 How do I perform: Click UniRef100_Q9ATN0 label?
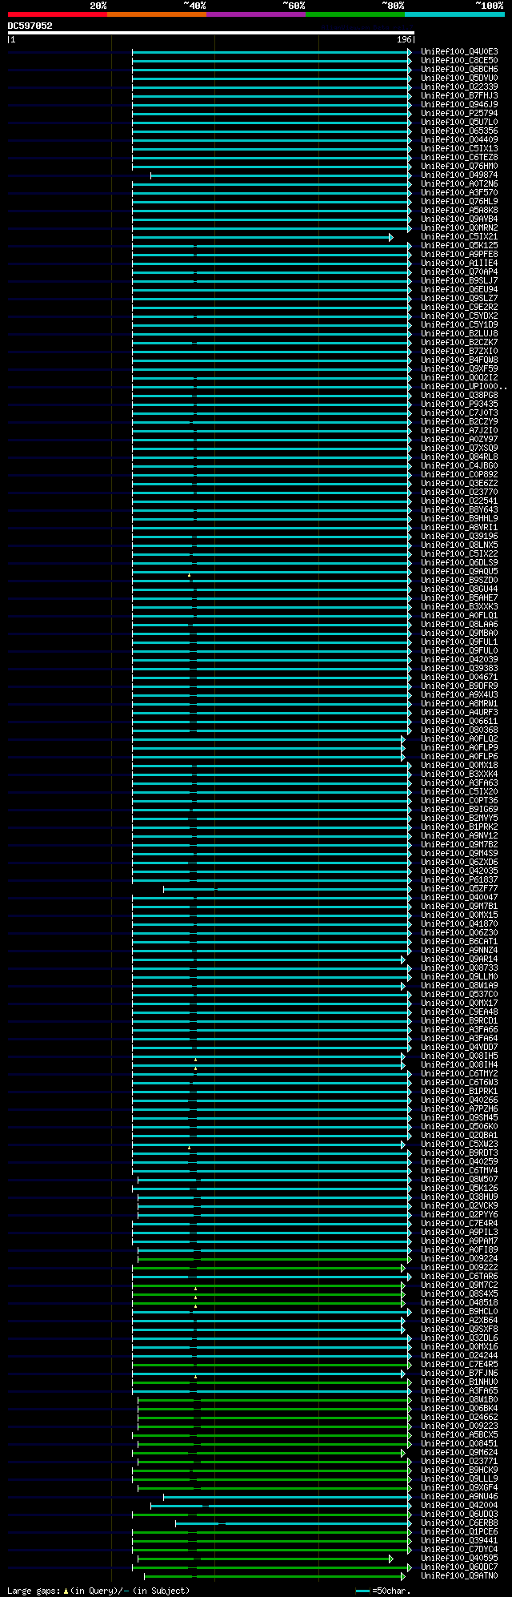[x=459, y=1575]
